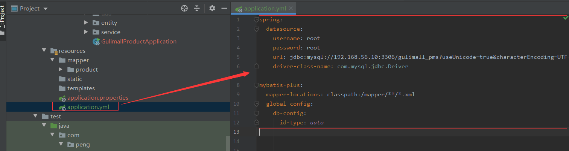Click the collapse all icon in Project panel

click(197, 8)
